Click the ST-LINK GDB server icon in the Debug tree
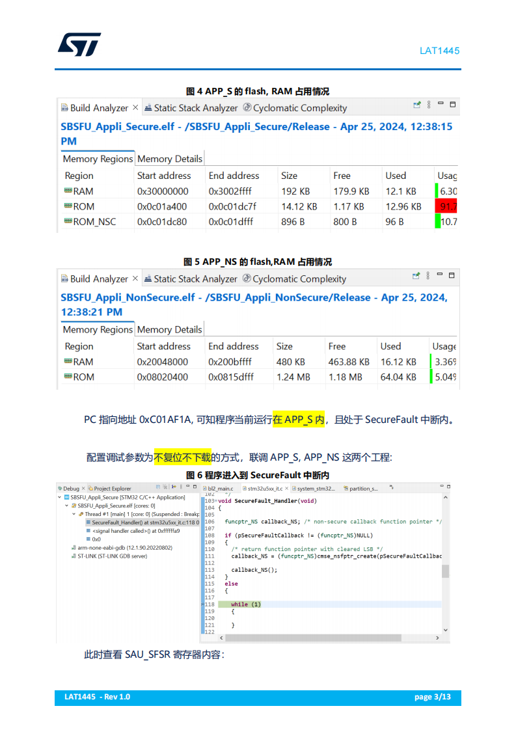Viewport: 516px width, 730px height. pyautogui.click(x=73, y=556)
